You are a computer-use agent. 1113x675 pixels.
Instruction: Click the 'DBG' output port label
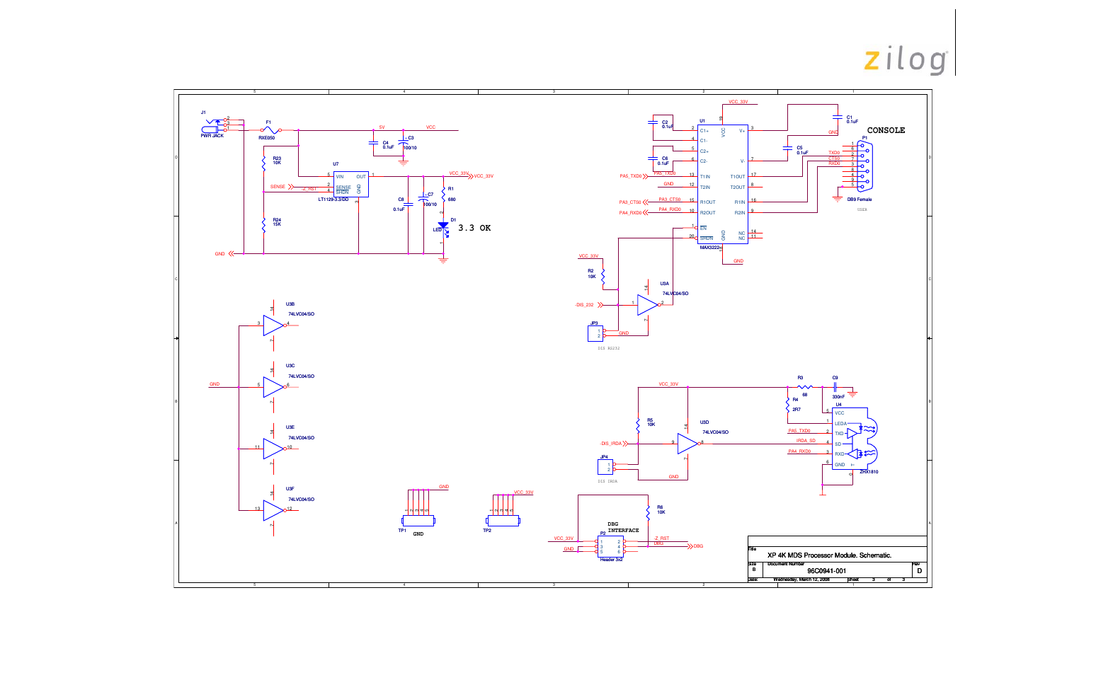coord(698,546)
